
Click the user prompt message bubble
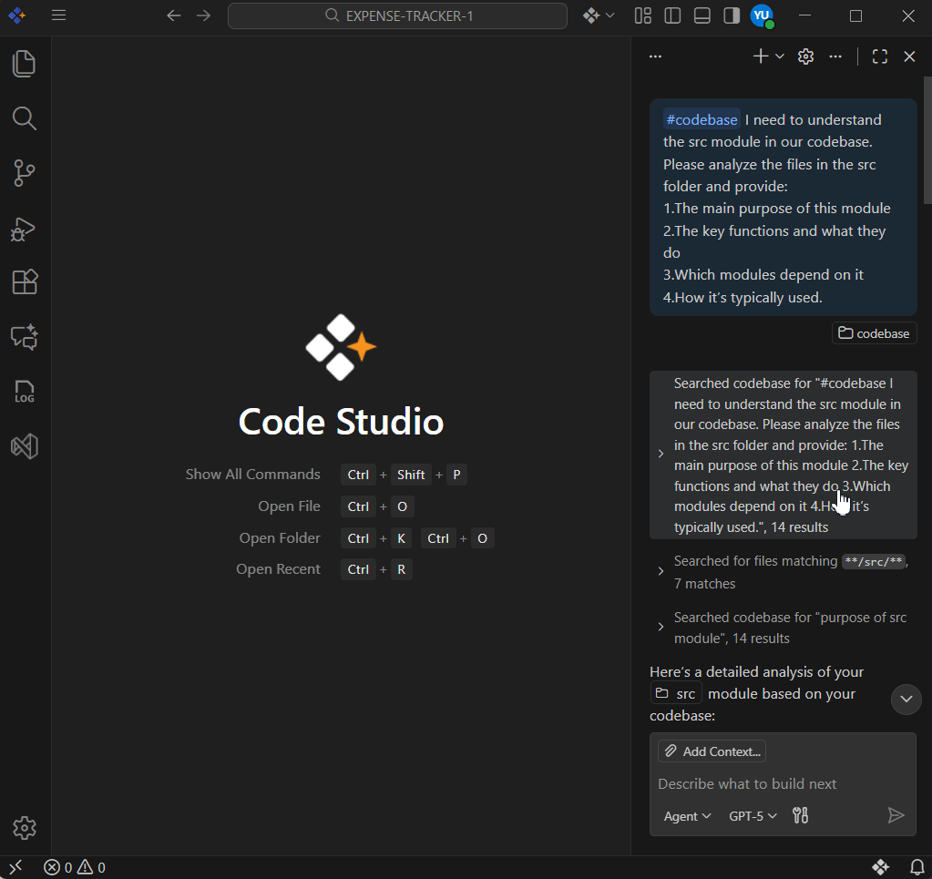click(x=783, y=208)
